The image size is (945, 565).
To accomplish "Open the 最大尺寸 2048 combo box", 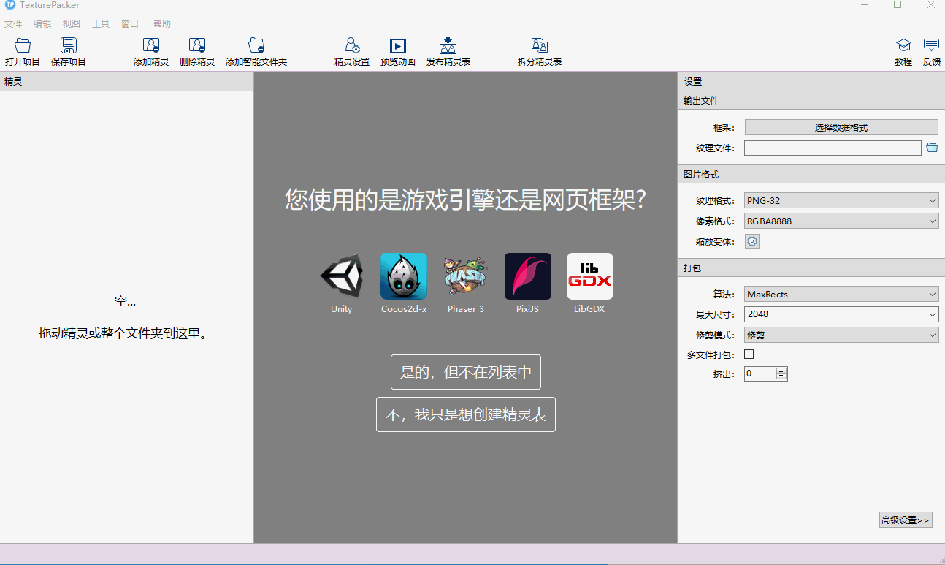I will point(841,314).
